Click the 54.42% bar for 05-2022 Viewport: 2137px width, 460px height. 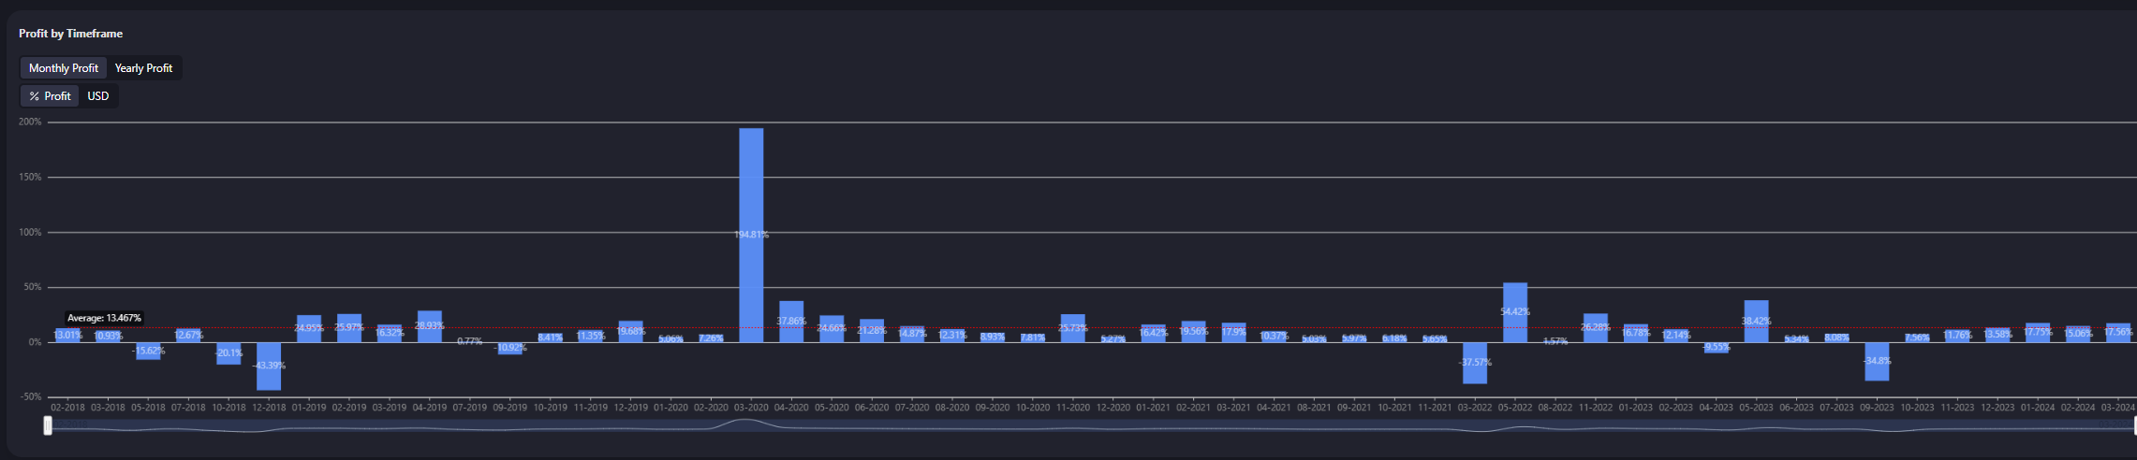coord(1514,312)
